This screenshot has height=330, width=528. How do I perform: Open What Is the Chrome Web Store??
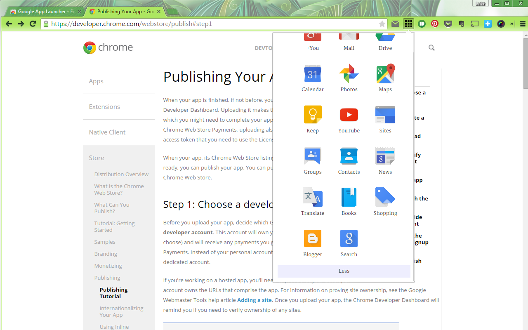pos(119,189)
